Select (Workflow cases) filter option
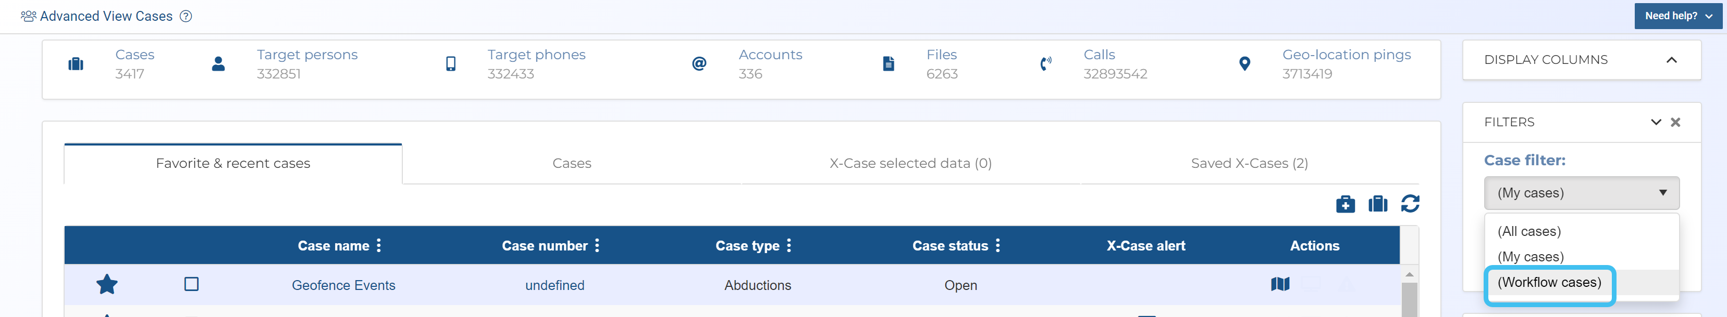This screenshot has width=1727, height=317. pos(1549,282)
